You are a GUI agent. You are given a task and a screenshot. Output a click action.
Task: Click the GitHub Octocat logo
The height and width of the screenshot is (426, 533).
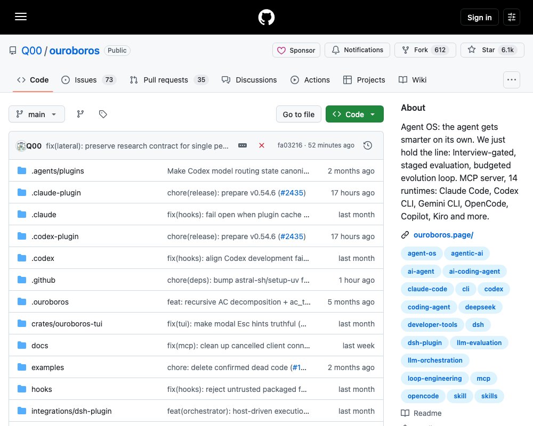(x=266, y=17)
